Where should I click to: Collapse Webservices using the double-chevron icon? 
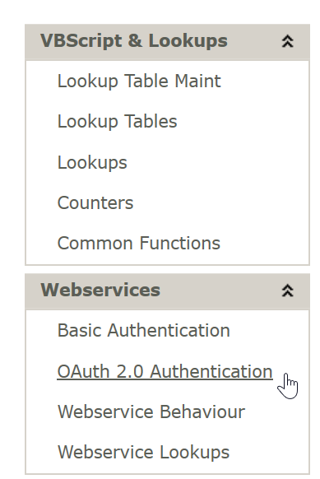pyautogui.click(x=287, y=291)
